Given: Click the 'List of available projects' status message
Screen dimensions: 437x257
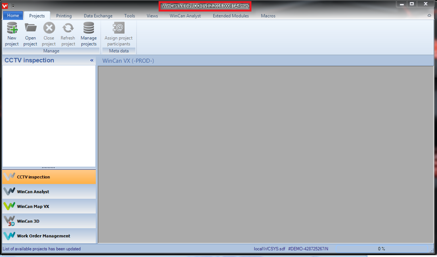Looking at the screenshot, I should [41, 248].
